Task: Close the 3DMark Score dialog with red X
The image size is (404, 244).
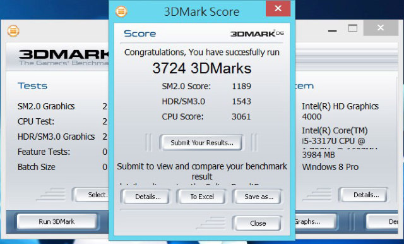Action: (x=278, y=8)
